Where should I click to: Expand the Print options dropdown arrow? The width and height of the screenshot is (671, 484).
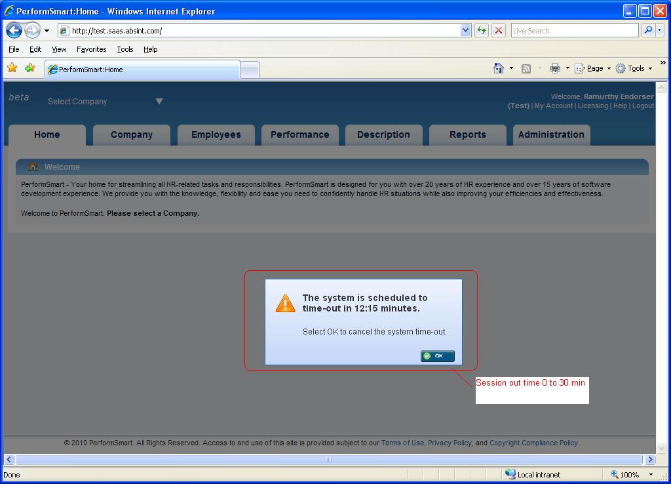568,68
